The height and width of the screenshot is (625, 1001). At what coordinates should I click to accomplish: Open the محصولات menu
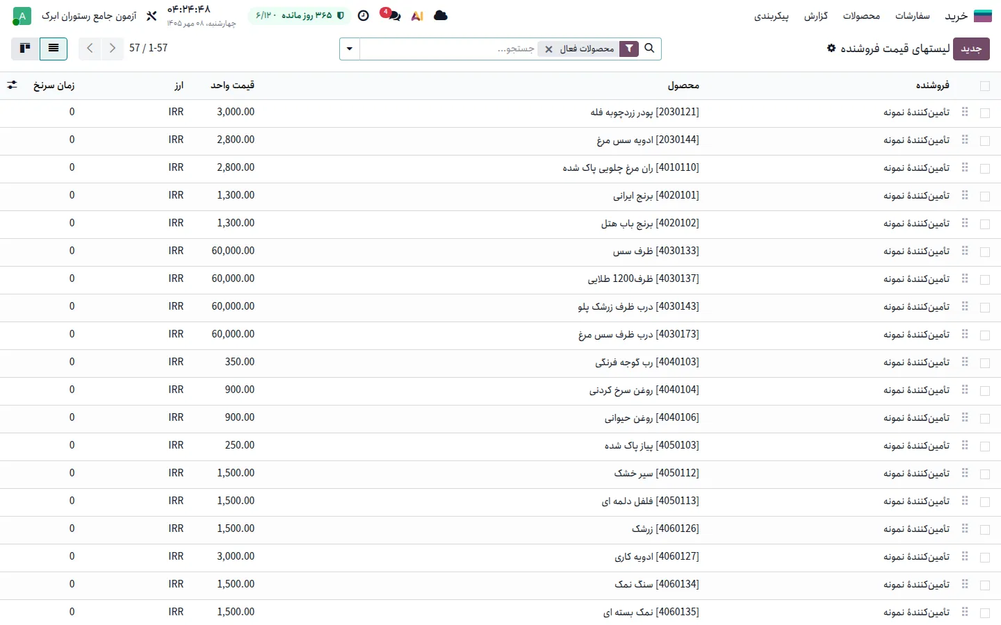coord(861,15)
